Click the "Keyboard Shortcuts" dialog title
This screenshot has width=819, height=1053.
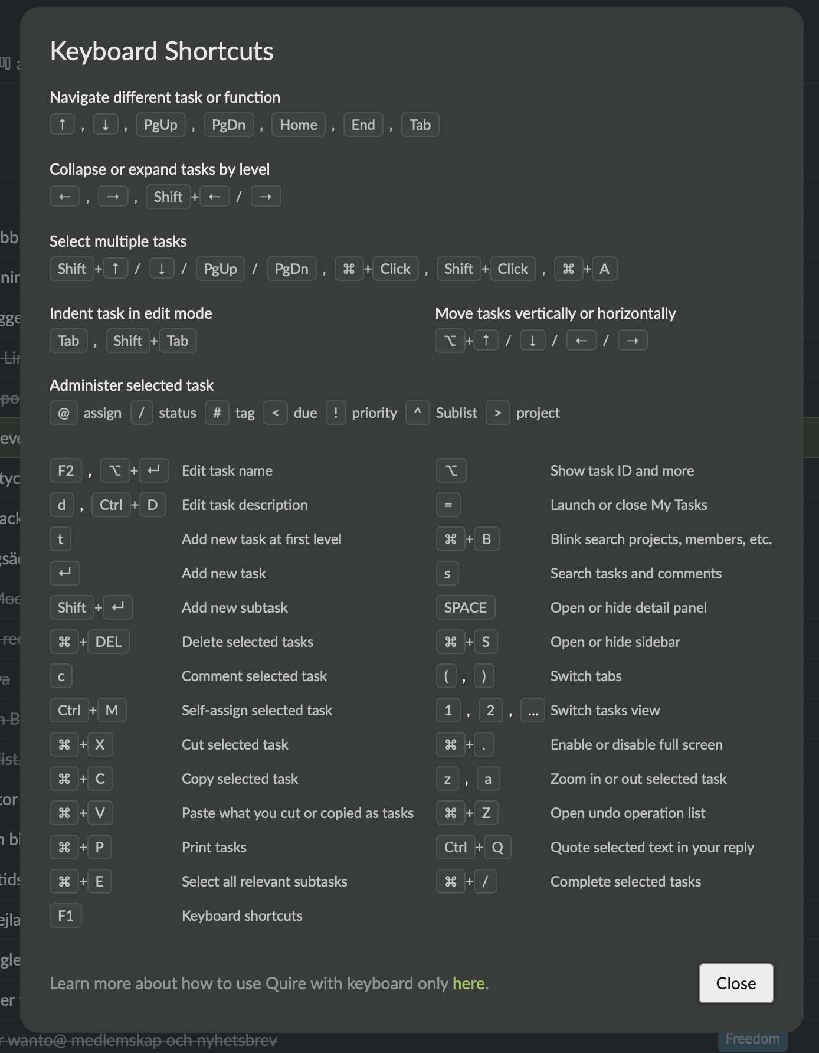click(162, 51)
